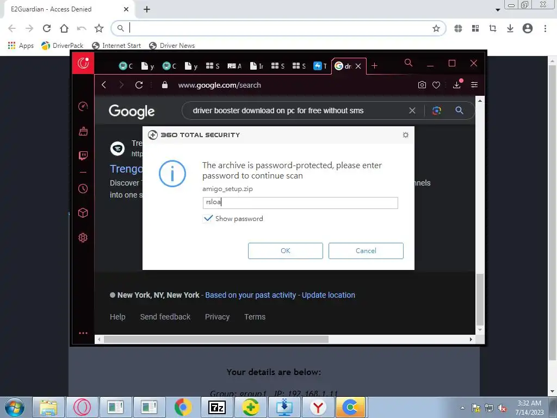Open profile account icon in background browser
Screen dimensions: 557x418
(x=528, y=28)
